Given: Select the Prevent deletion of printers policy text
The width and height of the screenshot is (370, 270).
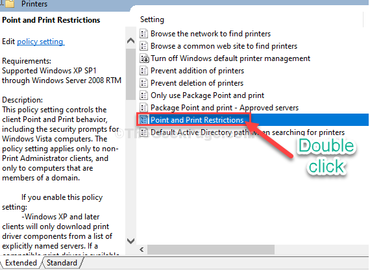Looking at the screenshot, I should click(x=197, y=83).
